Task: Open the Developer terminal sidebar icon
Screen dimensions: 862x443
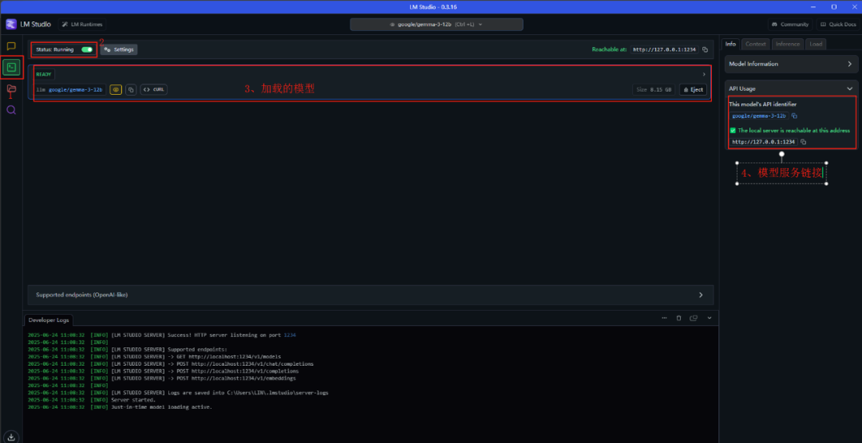Action: click(11, 67)
